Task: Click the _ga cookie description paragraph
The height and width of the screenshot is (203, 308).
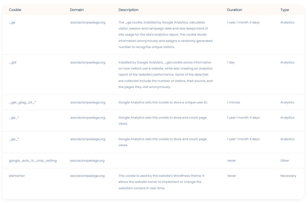Action: (x=165, y=35)
